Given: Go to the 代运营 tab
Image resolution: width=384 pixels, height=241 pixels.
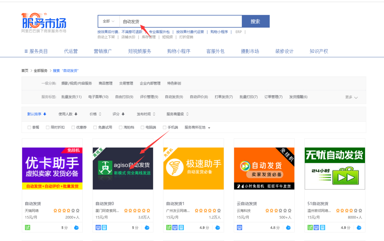Looking at the screenshot, I should click(x=71, y=51).
